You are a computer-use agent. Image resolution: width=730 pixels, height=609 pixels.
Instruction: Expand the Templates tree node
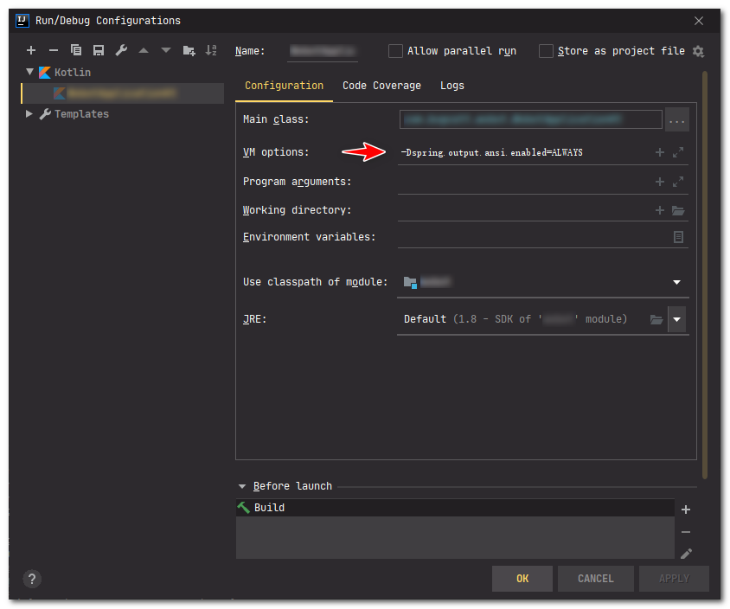pos(30,114)
